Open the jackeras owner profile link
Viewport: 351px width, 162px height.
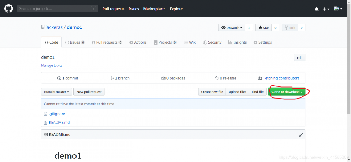pyautogui.click(x=54, y=27)
